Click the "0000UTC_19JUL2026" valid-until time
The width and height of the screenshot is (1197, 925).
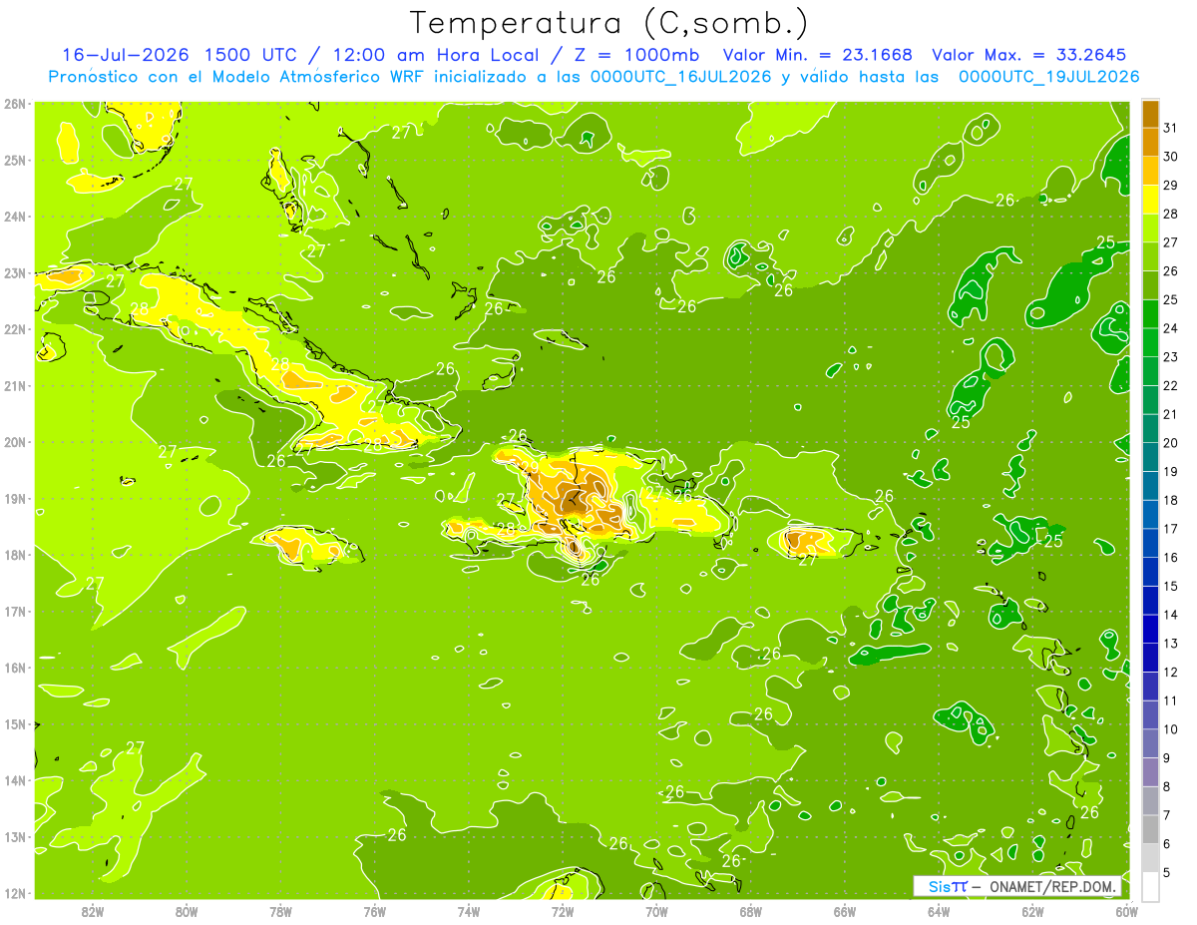1048,76
